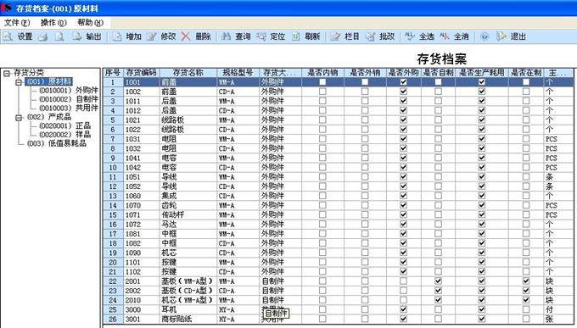Toggle 是否自制 checkbox for item 2001

[x=438, y=281]
